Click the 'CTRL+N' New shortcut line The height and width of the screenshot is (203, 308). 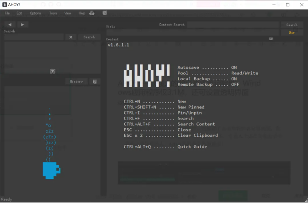click(x=155, y=101)
